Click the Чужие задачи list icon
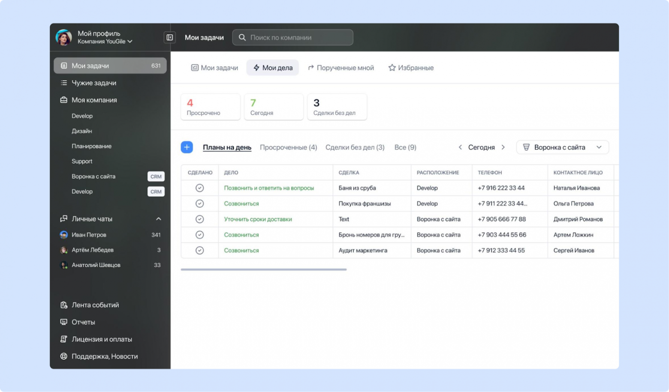Image resolution: width=669 pixels, height=392 pixels. pos(63,83)
